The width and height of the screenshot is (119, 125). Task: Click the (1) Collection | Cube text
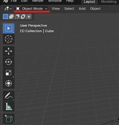(37, 31)
